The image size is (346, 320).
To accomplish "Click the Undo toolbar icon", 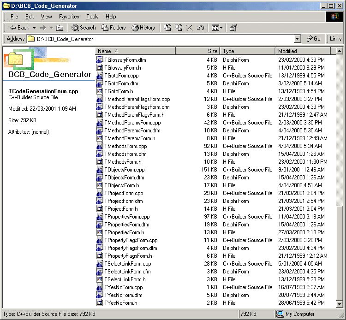I will point(200,28).
